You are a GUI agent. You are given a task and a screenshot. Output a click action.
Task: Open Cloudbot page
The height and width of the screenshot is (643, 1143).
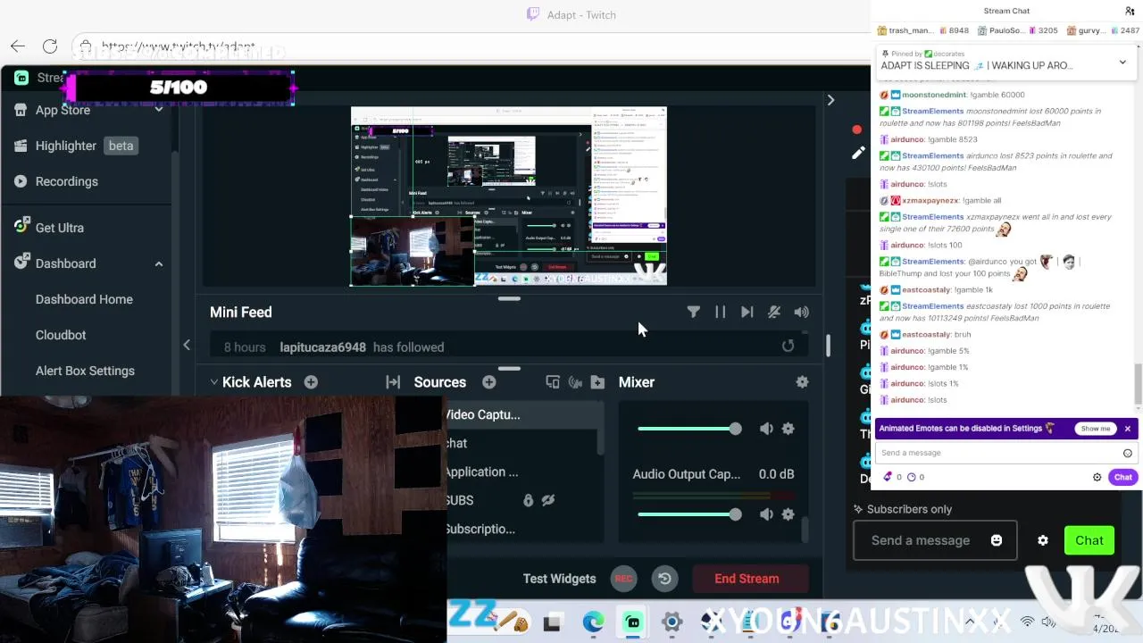(x=61, y=335)
